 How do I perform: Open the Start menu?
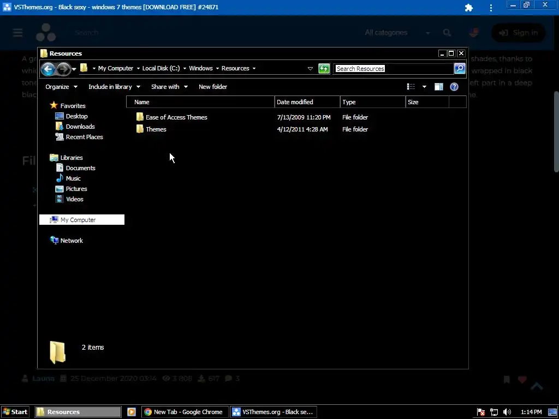[x=15, y=412]
